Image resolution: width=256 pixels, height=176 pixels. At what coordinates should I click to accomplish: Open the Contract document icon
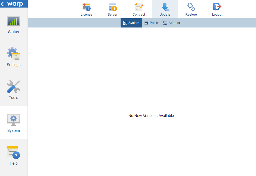click(139, 7)
